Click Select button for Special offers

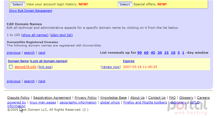125,4
